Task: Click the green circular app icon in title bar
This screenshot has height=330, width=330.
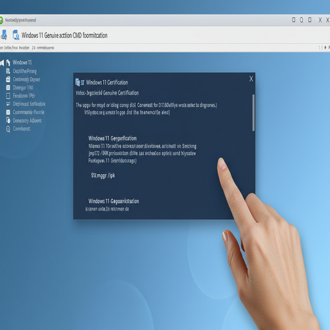Action: [x=1, y=20]
